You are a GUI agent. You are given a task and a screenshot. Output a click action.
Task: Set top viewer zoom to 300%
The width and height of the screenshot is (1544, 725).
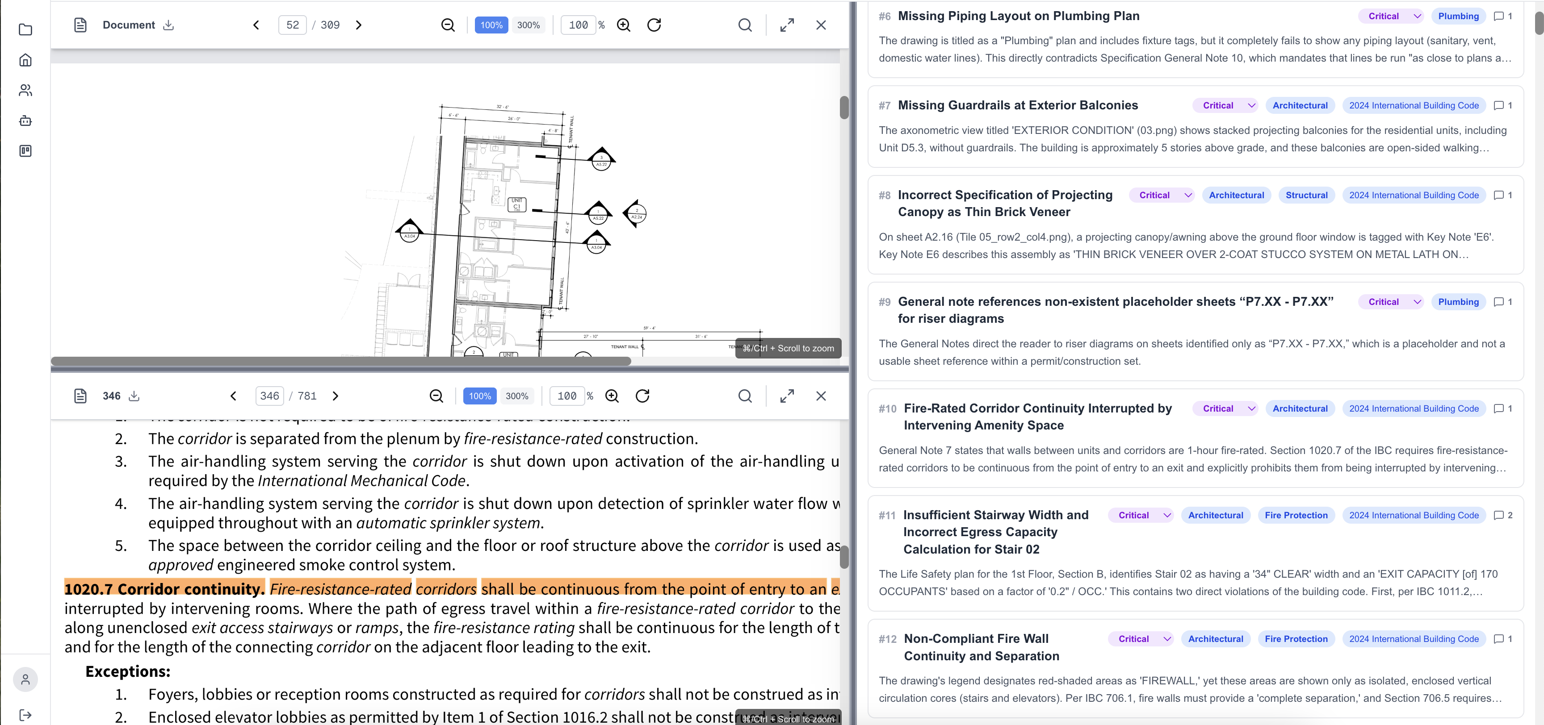[528, 25]
